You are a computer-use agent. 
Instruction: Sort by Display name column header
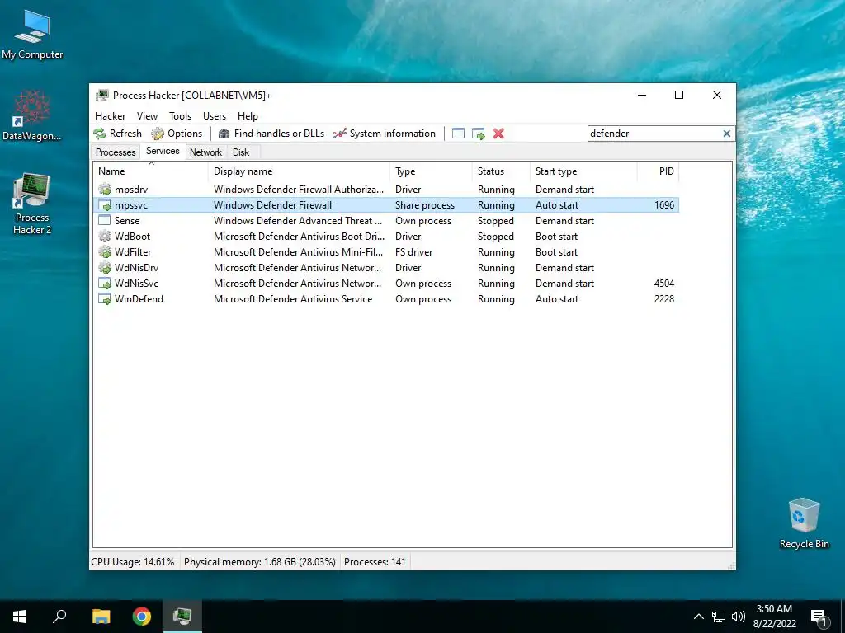(299, 171)
